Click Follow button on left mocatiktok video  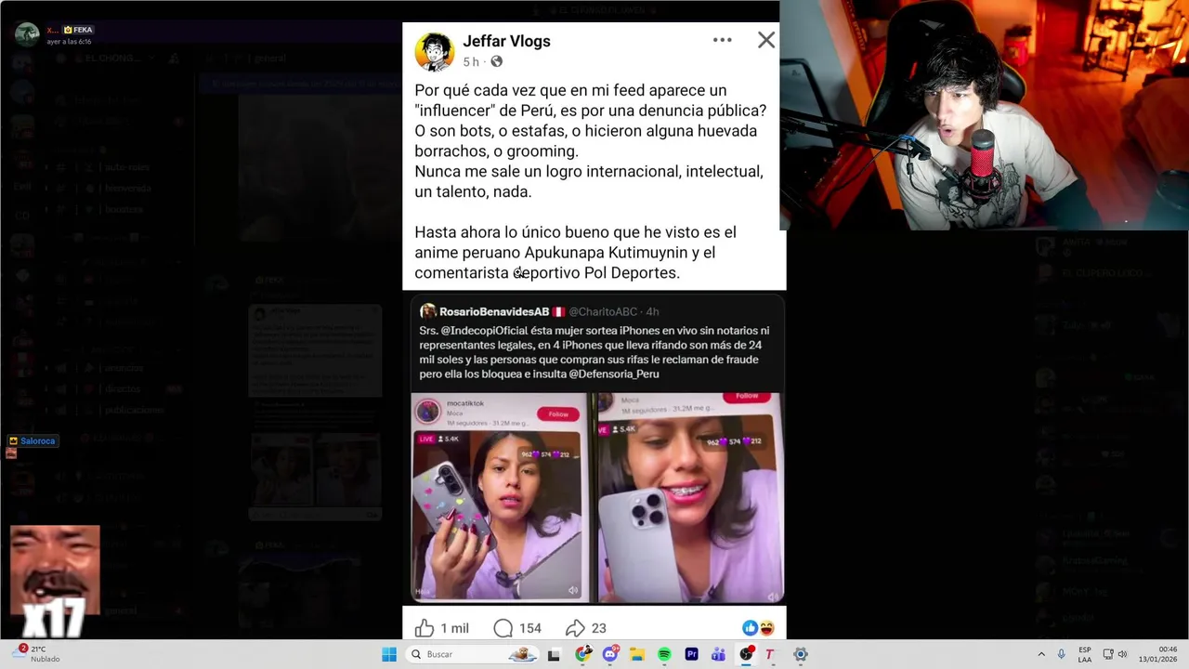(x=558, y=413)
